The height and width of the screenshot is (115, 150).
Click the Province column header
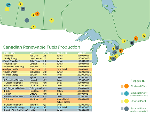[48, 53]
